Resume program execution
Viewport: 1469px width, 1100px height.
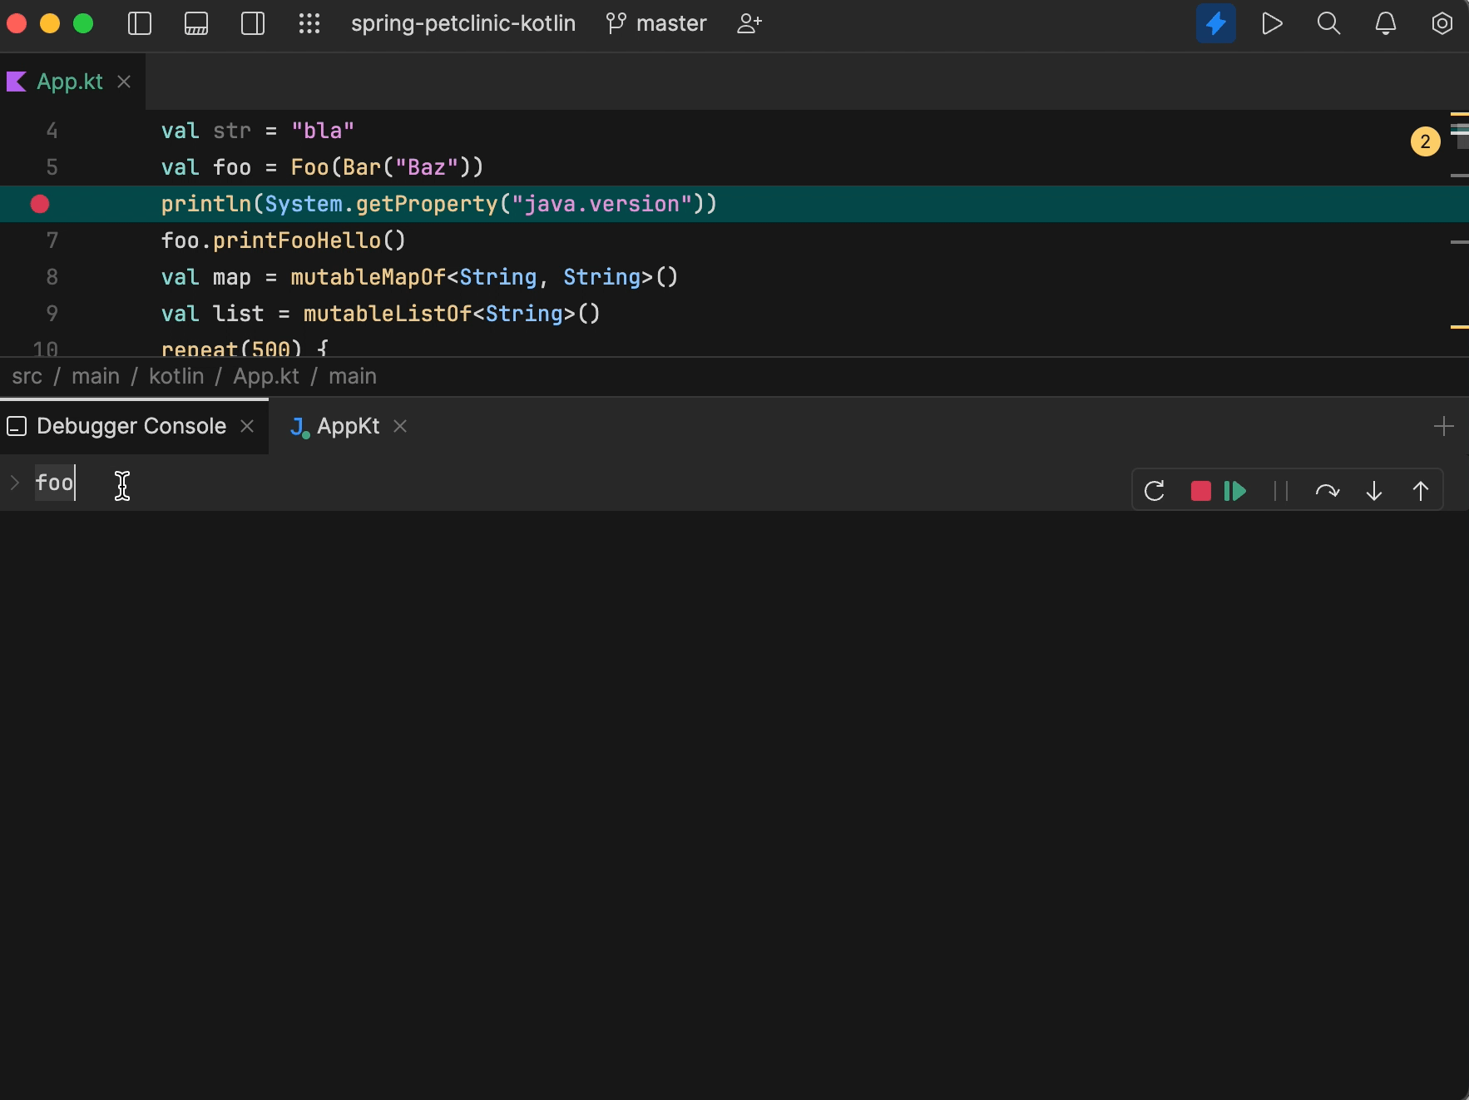1235,491
